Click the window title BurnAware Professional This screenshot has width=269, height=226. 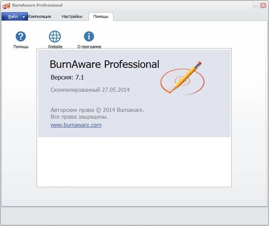37,5
